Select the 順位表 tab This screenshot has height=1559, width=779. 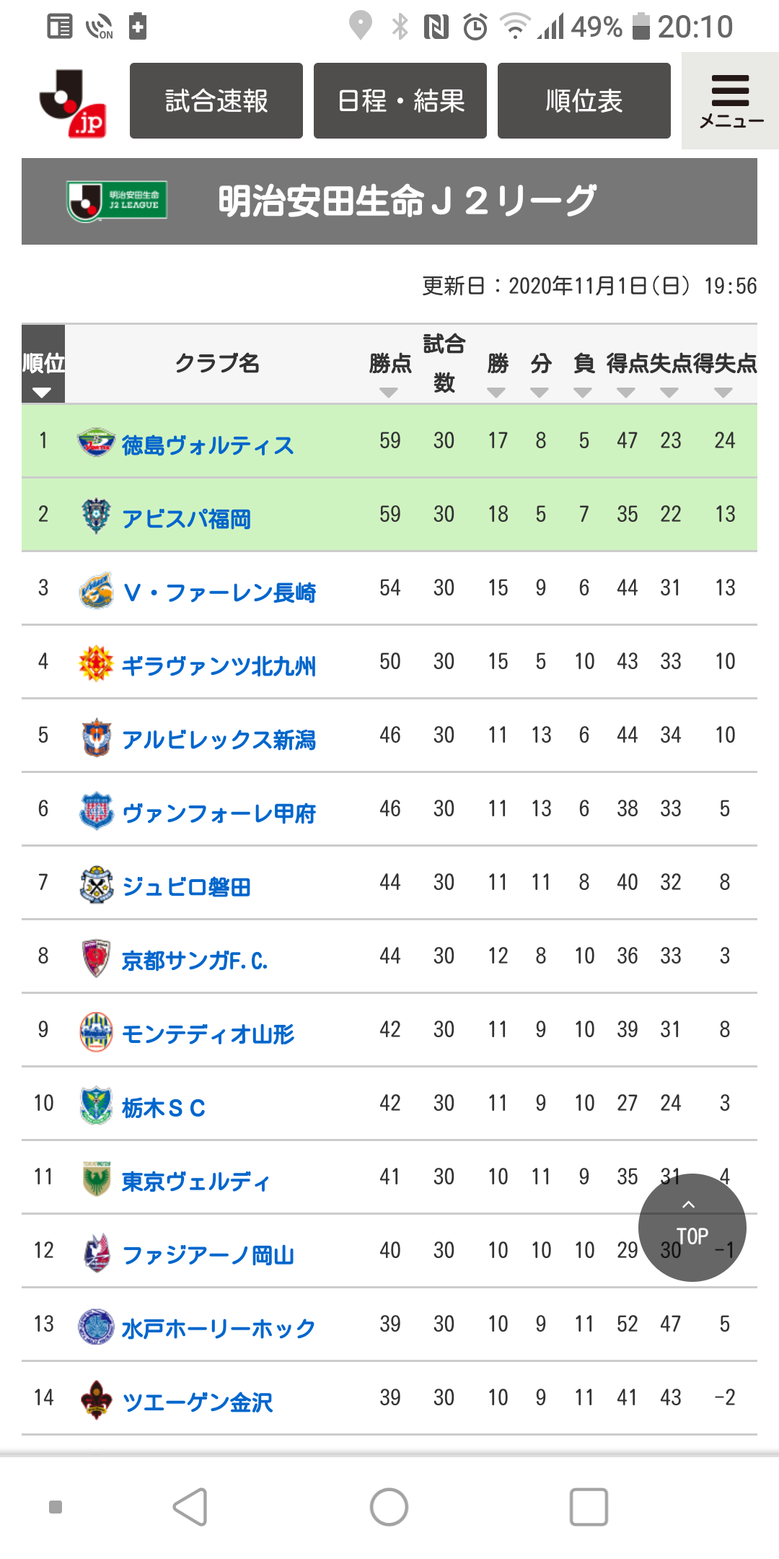(584, 101)
